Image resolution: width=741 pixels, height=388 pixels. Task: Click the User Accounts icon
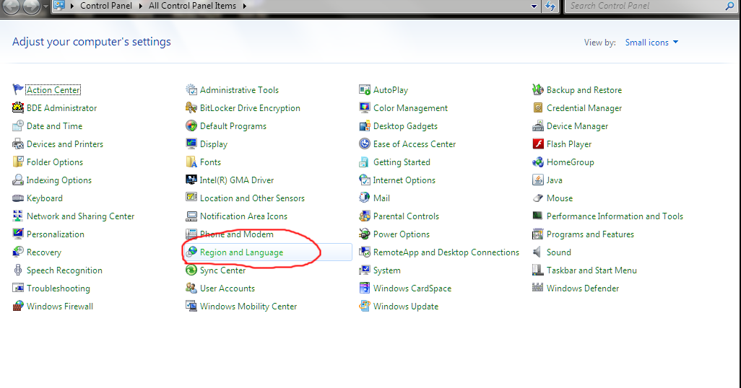click(191, 288)
